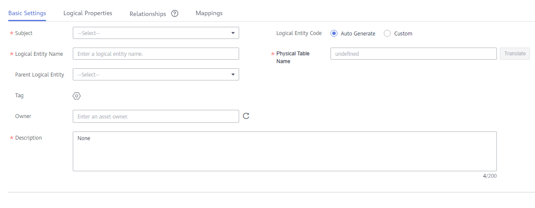This screenshot has width=535, height=208.
Task: Open the Tag settings gear icon
Action: (77, 96)
